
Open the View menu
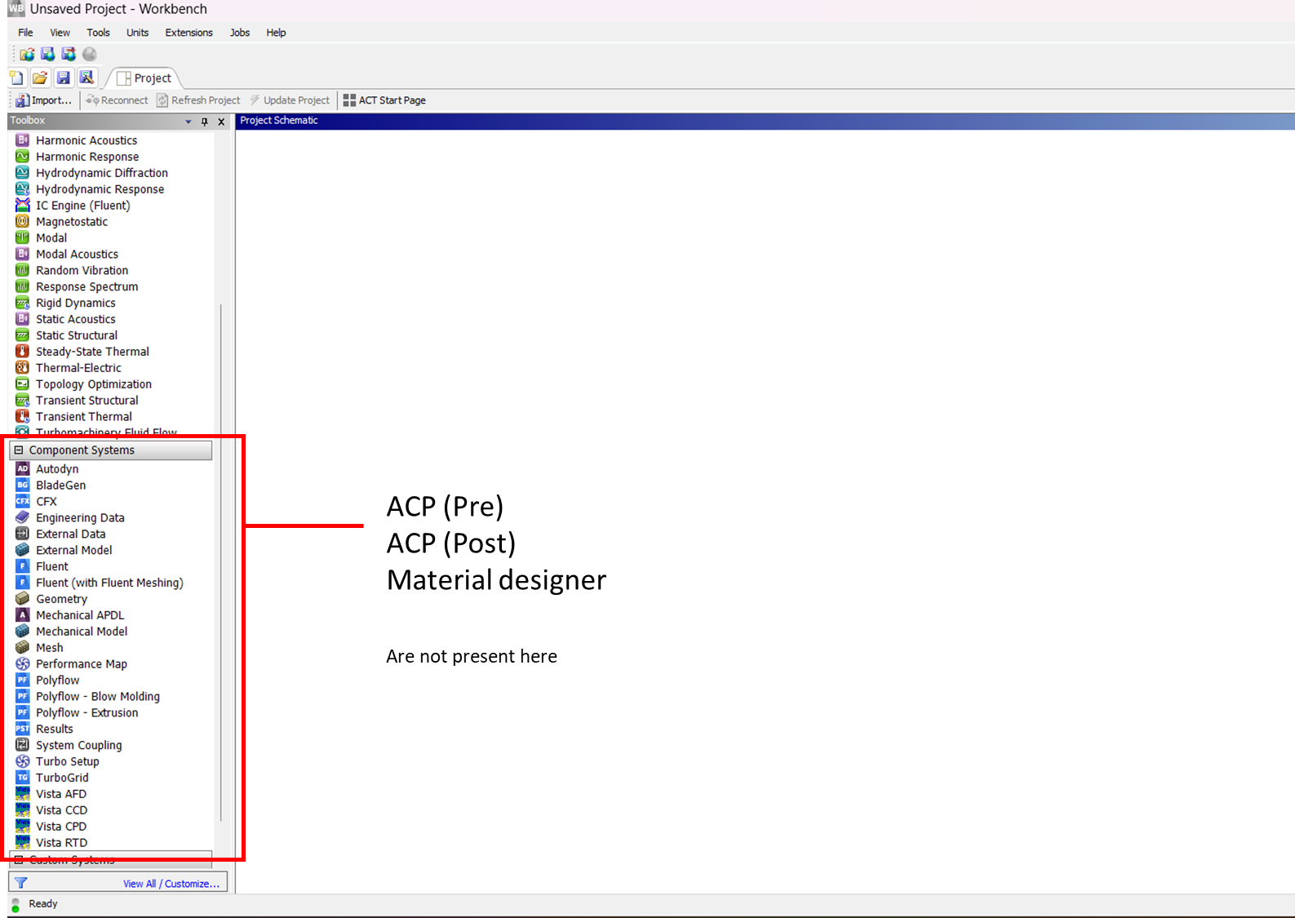[x=60, y=33]
